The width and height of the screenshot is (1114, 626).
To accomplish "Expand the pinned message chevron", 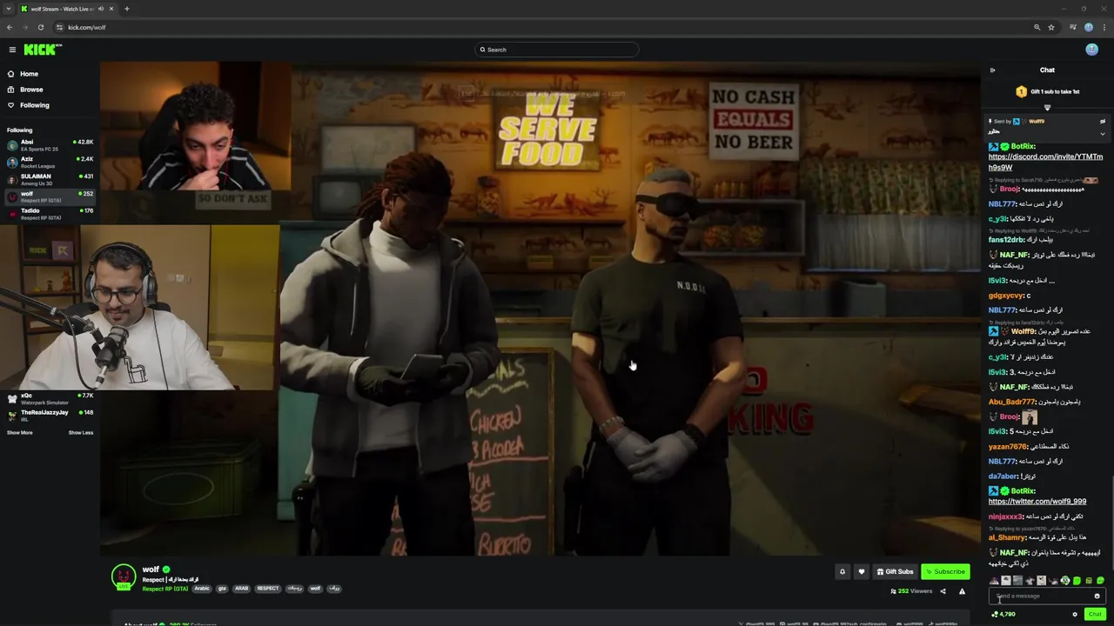I will coord(1103,134).
